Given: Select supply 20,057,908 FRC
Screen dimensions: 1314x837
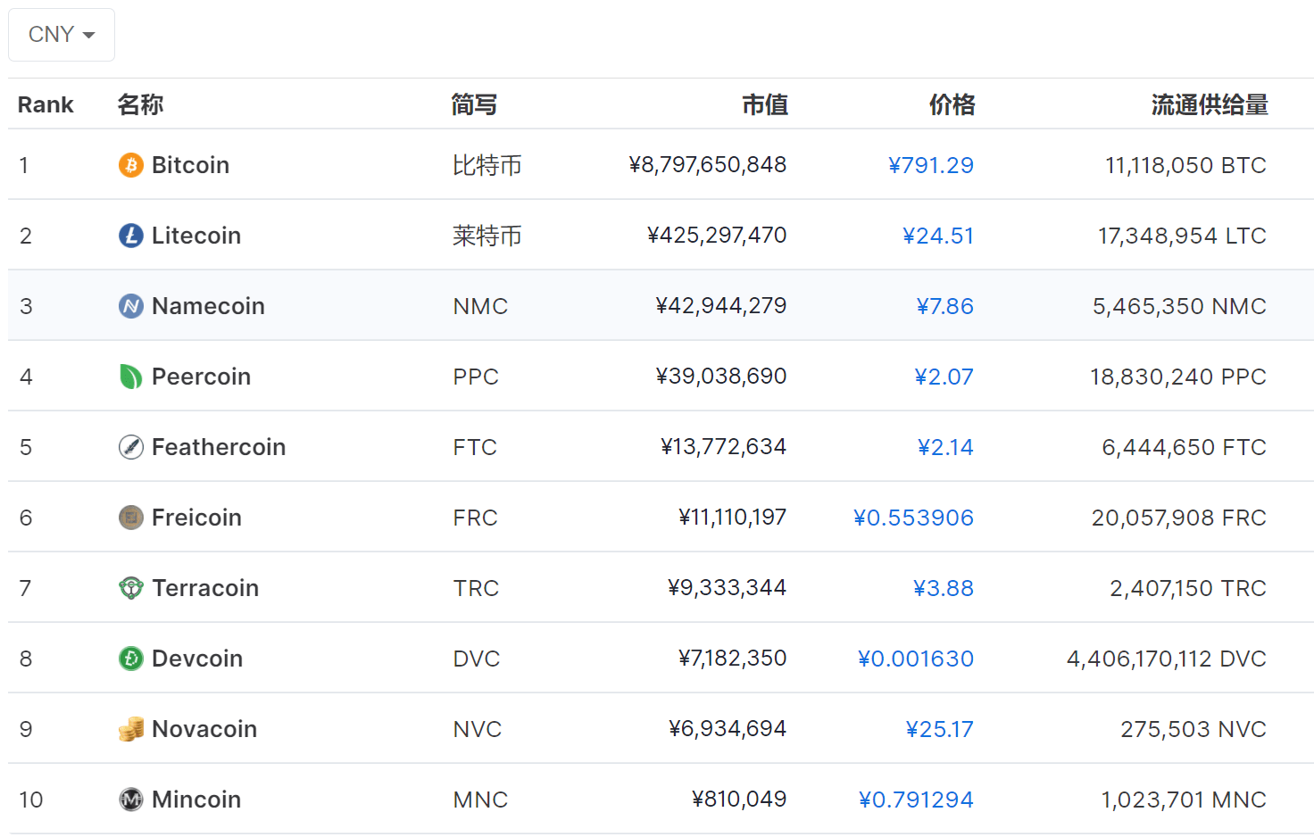Looking at the screenshot, I should 1179,518.
